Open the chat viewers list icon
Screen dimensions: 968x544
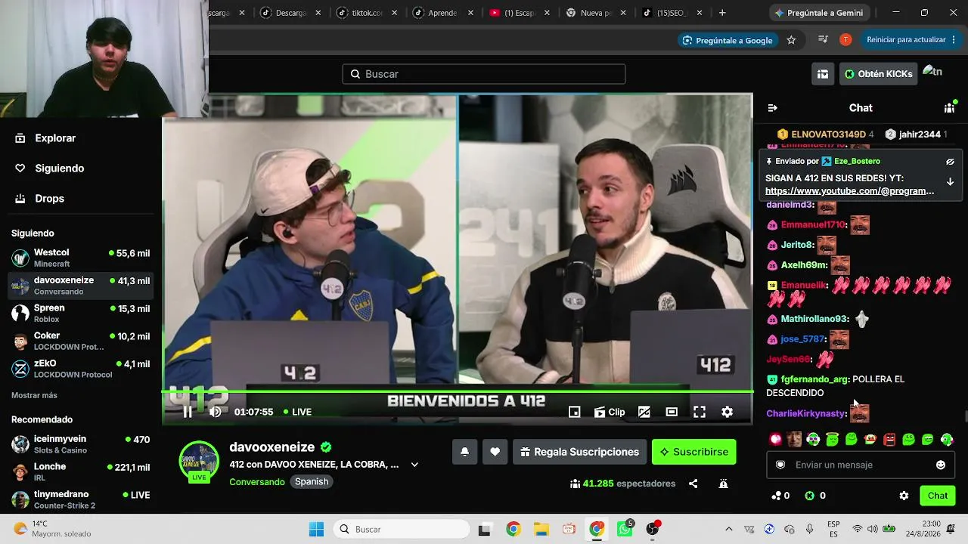click(950, 108)
